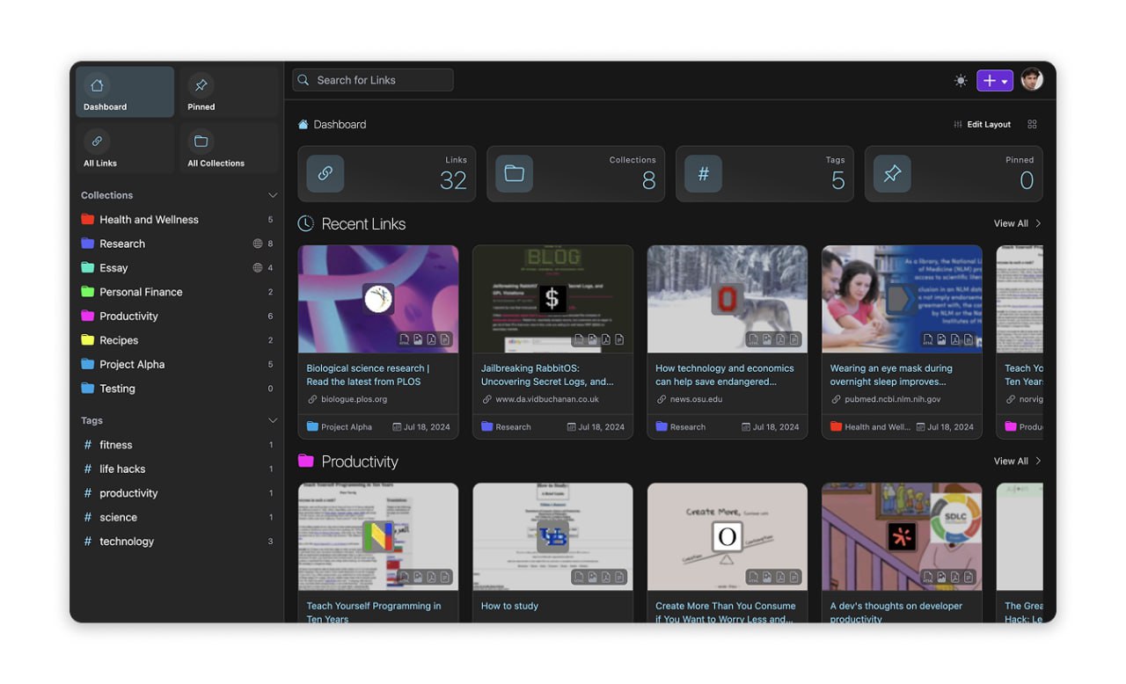This screenshot has width=1126, height=684.
Task: Click the Pinned stat card pin icon
Action: (892, 174)
